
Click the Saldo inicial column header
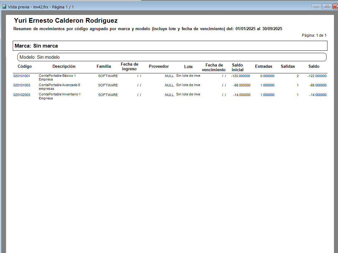(237, 67)
